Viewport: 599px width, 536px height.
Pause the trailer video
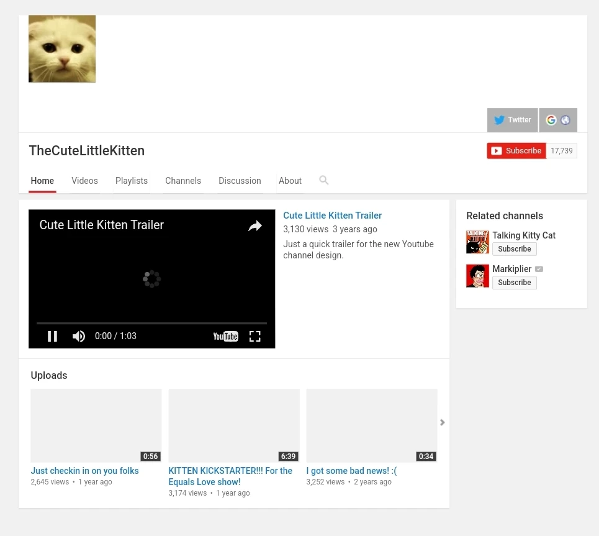tap(52, 336)
